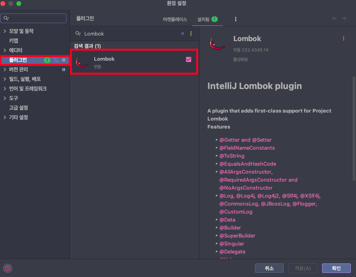
Task: Click the @Getter and @Setter link
Action: [x=245, y=140]
